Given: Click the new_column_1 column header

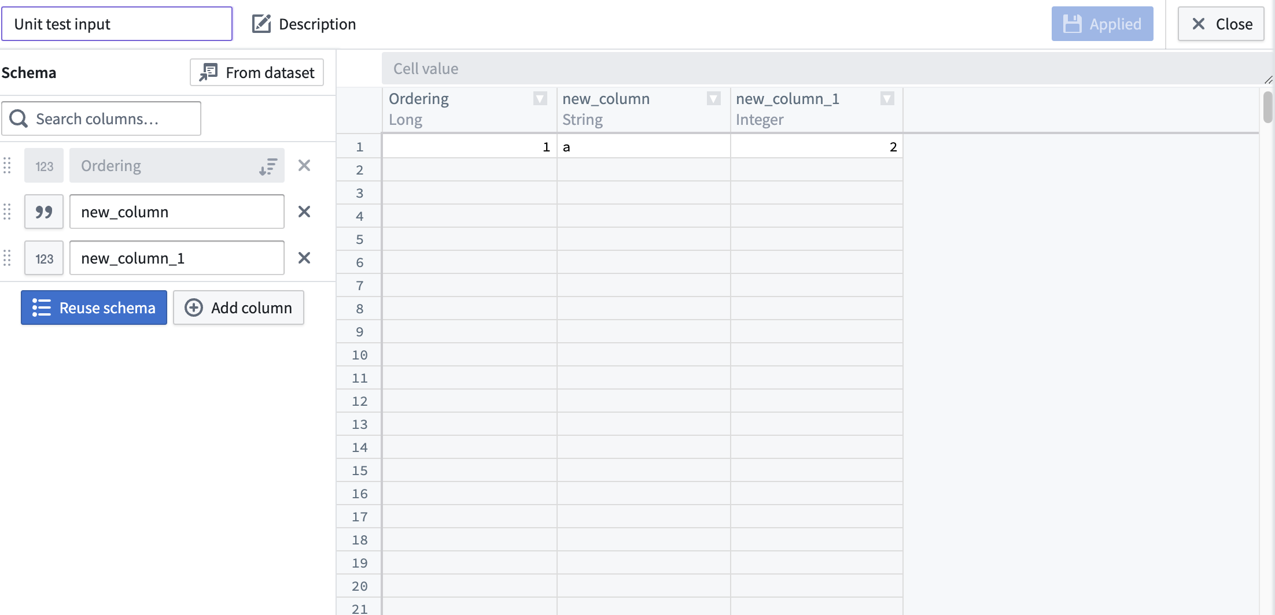Looking at the screenshot, I should [x=817, y=109].
